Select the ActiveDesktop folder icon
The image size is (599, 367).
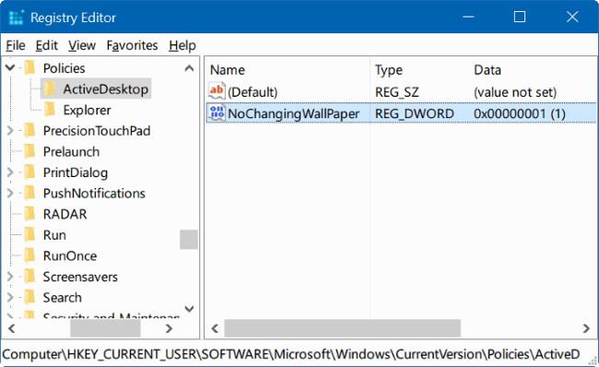click(50, 89)
